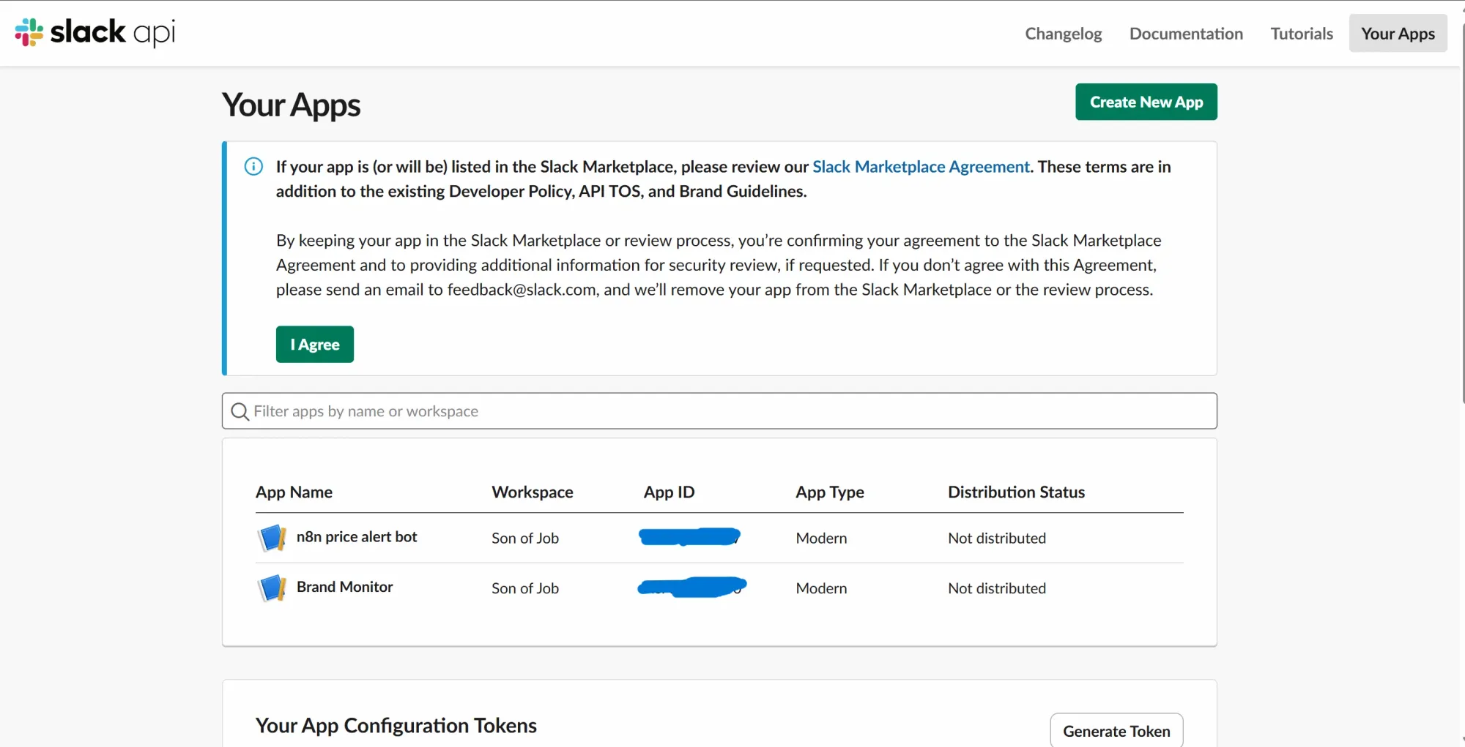Select the Your Apps tab
The width and height of the screenshot is (1465, 747).
tap(1398, 34)
